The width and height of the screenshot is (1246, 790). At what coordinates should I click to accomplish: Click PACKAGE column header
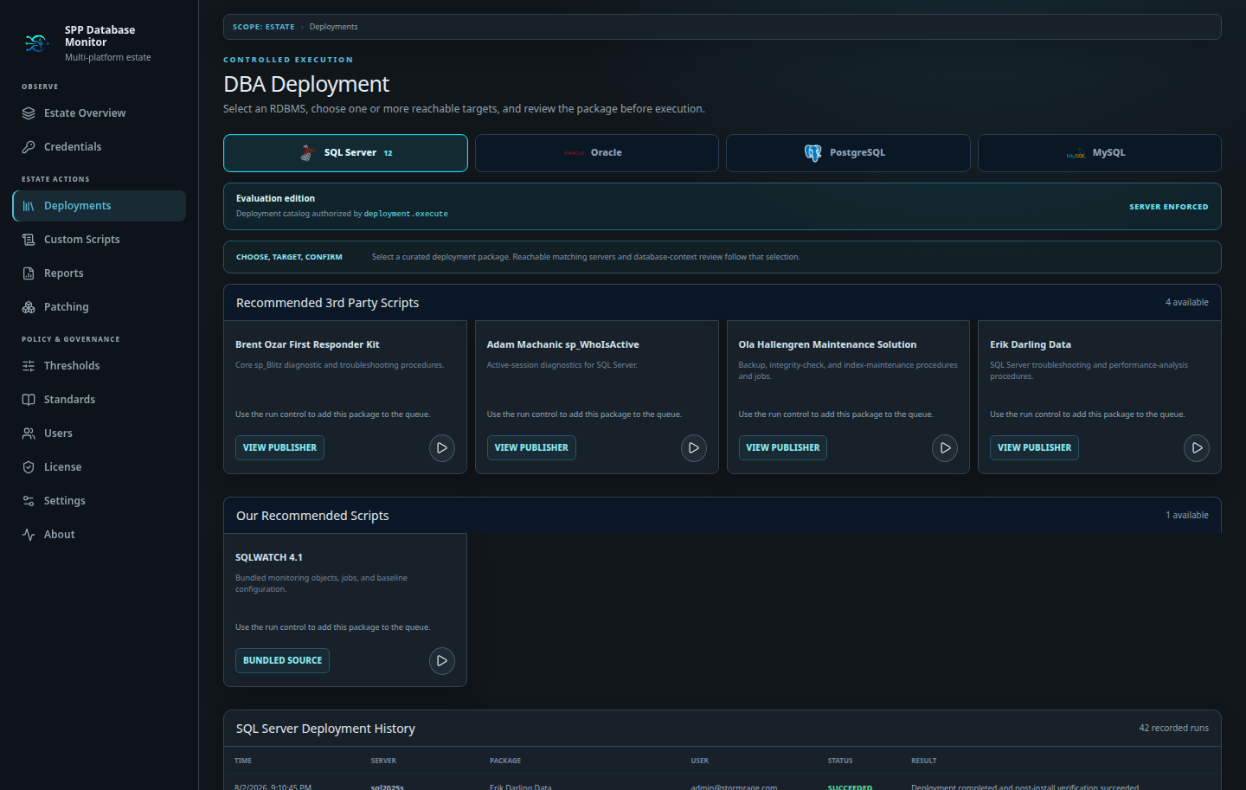coord(505,761)
